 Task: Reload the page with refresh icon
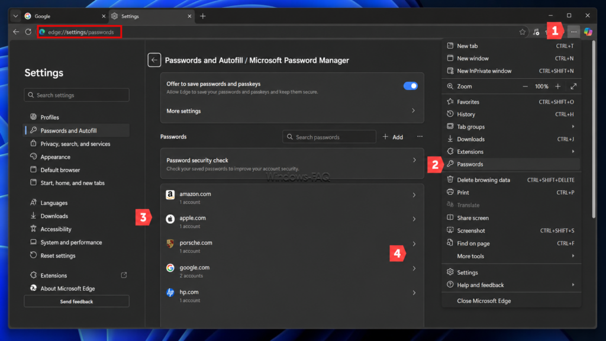point(28,32)
